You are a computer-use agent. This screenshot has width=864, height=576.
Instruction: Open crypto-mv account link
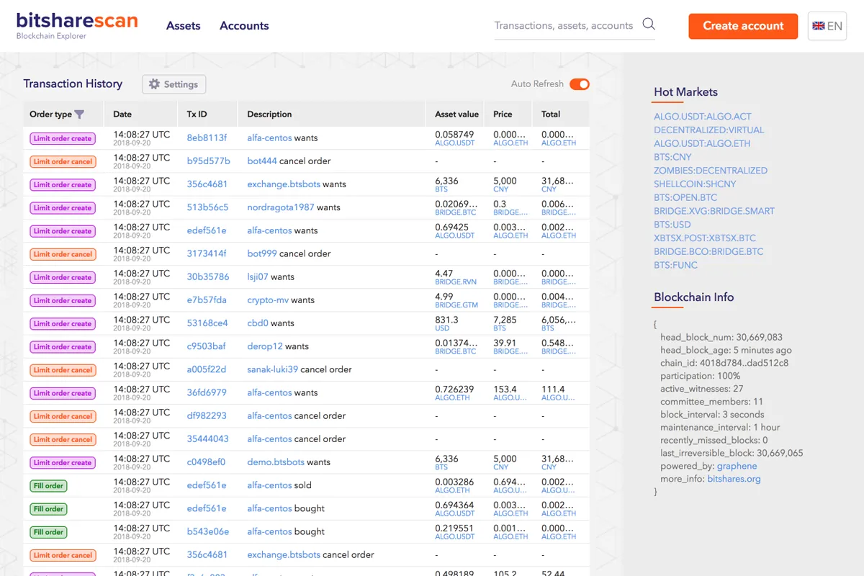tap(268, 300)
